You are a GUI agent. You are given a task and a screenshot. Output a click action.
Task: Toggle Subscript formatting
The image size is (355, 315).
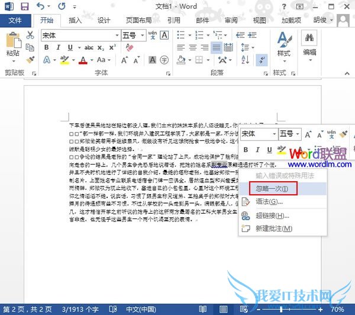point(101,48)
